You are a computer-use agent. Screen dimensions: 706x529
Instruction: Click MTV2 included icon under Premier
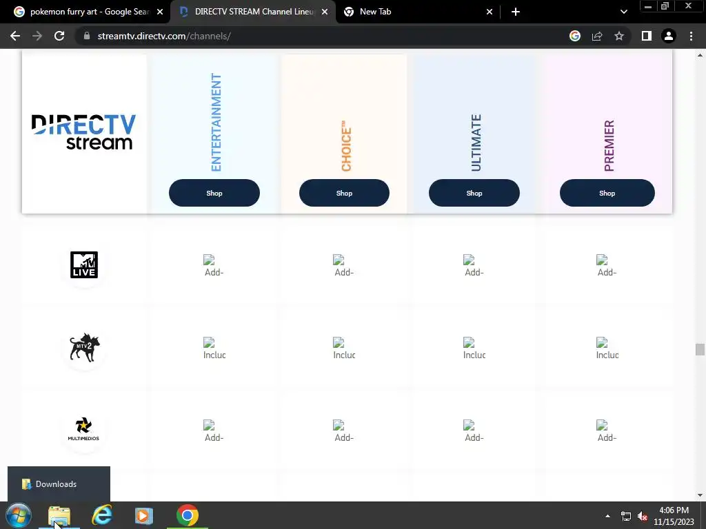pos(607,349)
